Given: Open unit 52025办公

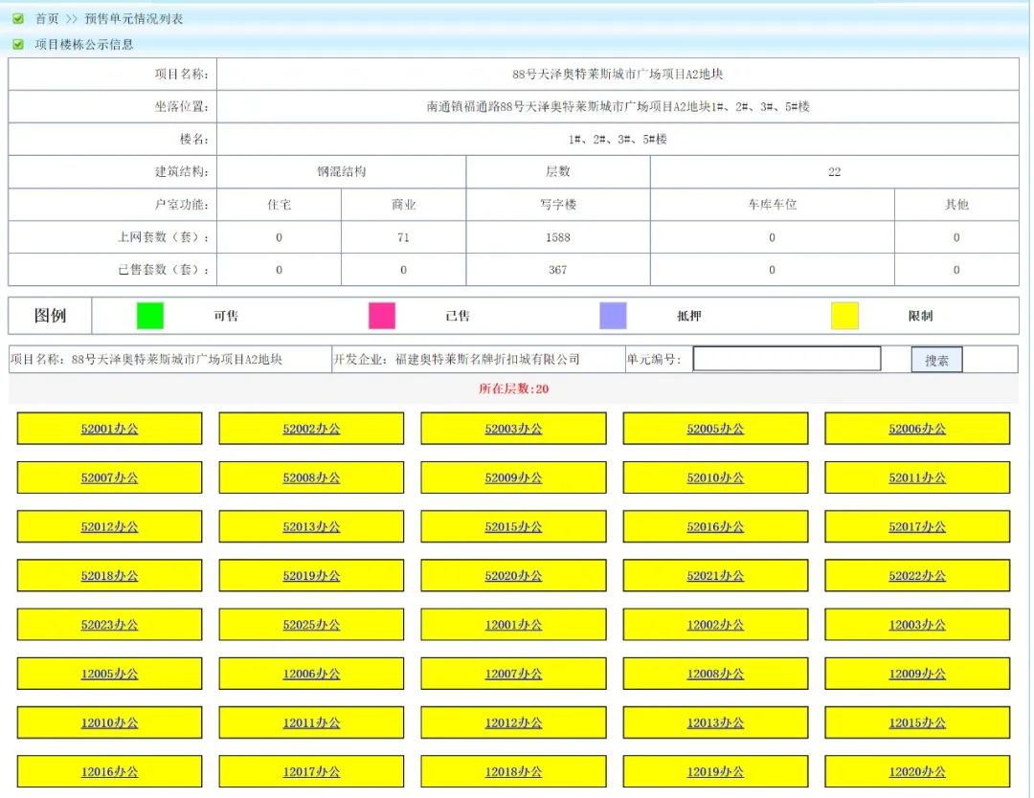Looking at the screenshot, I should [311, 625].
